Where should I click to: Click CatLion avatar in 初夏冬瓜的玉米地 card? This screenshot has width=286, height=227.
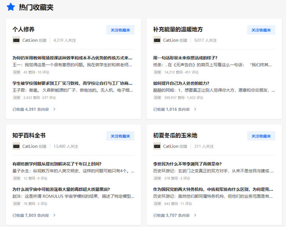157,146
